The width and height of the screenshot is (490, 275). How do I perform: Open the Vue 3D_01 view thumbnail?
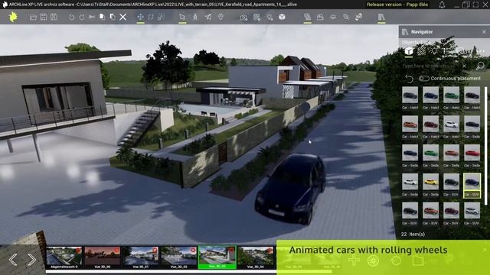click(x=141, y=257)
